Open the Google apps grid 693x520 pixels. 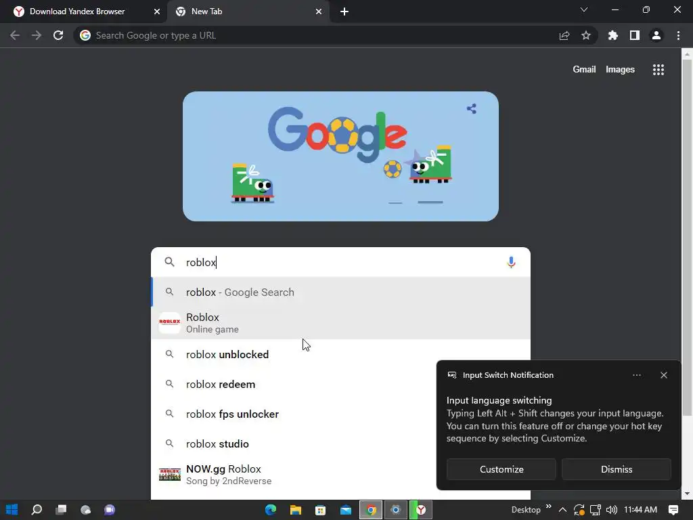tap(658, 70)
